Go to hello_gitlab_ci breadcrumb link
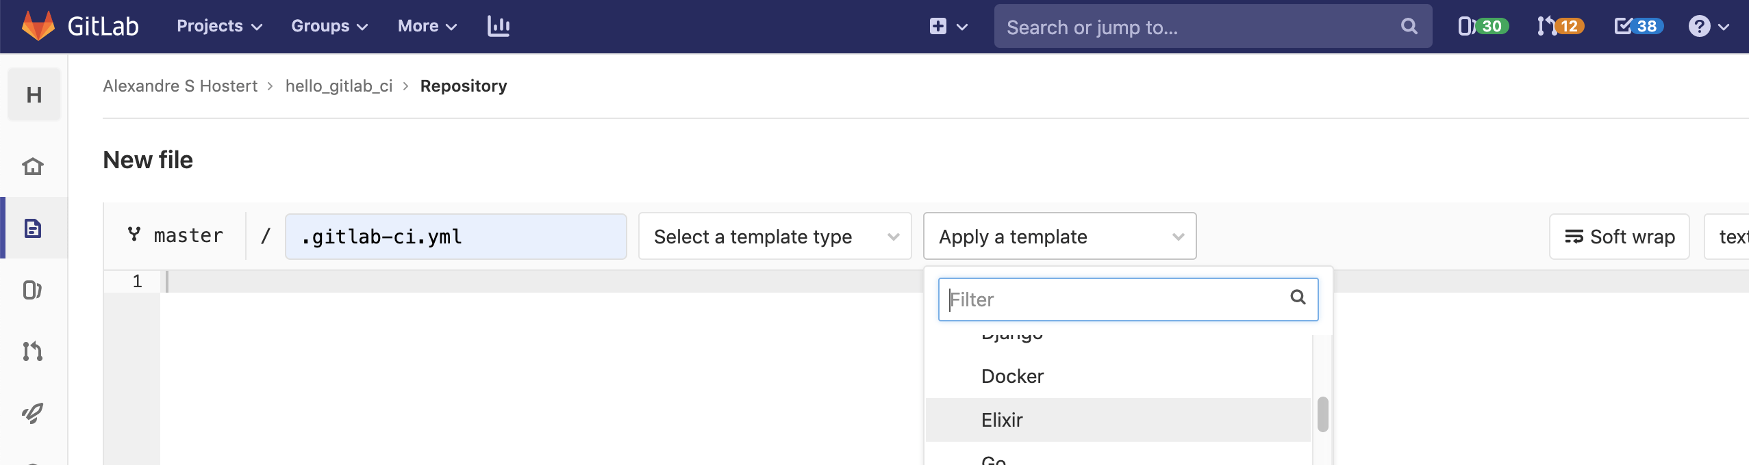The width and height of the screenshot is (1749, 465). [x=339, y=86]
